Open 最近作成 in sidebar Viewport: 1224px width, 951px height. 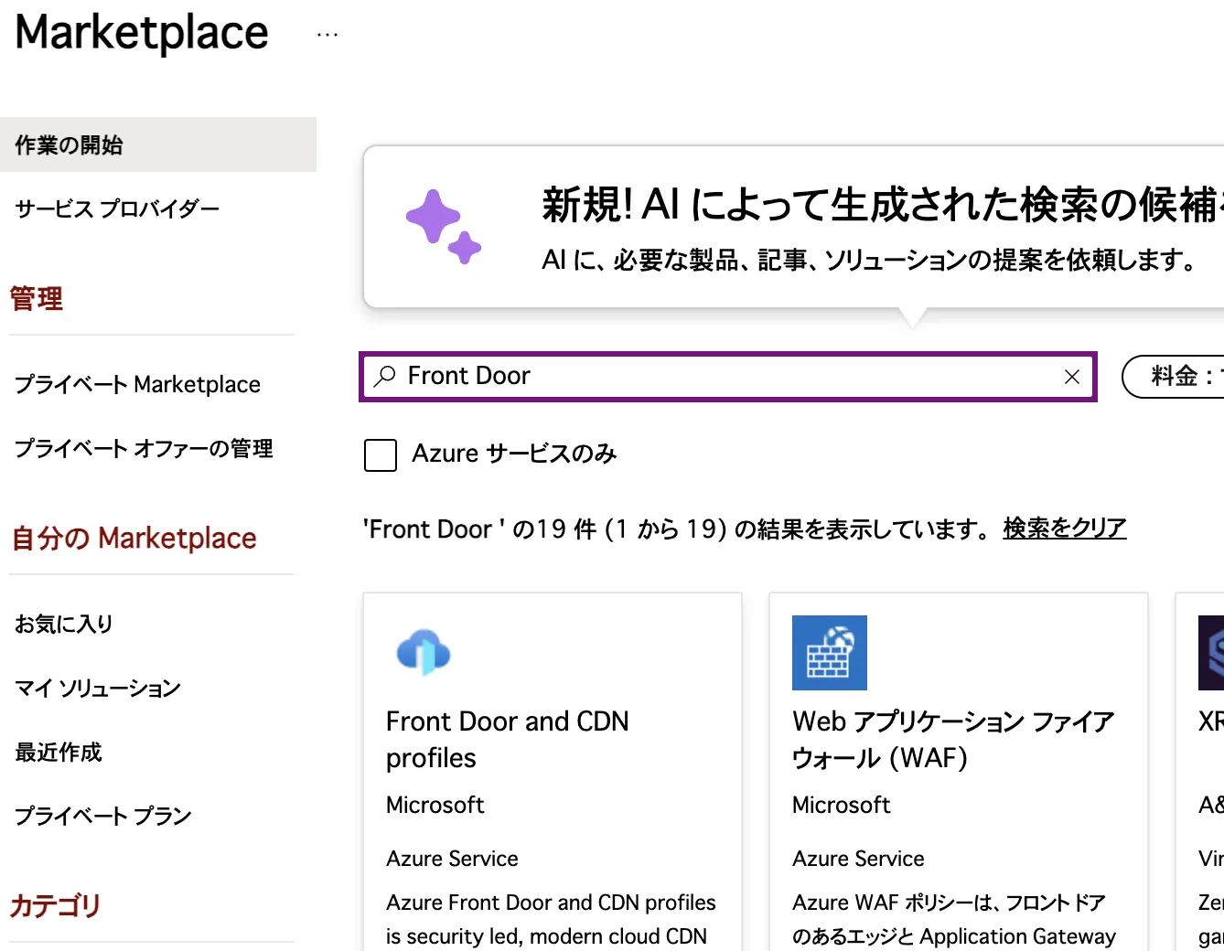point(59,752)
